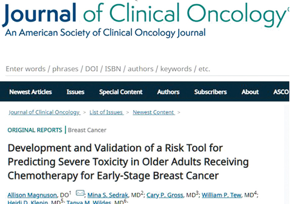Open author Allison Magnuson's profile link
The width and height of the screenshot is (294, 204).
[32, 195]
